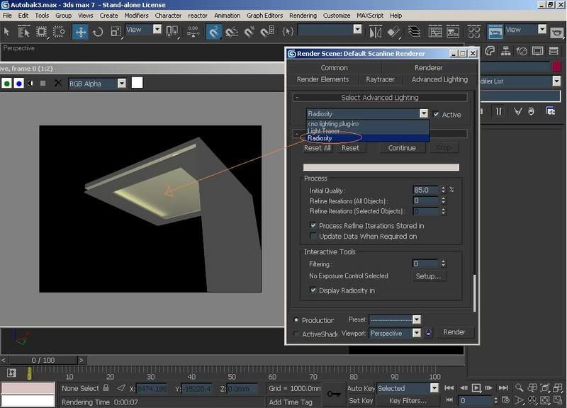This screenshot has width=567, height=408.
Task: Click the Setup... button
Action: click(x=429, y=276)
